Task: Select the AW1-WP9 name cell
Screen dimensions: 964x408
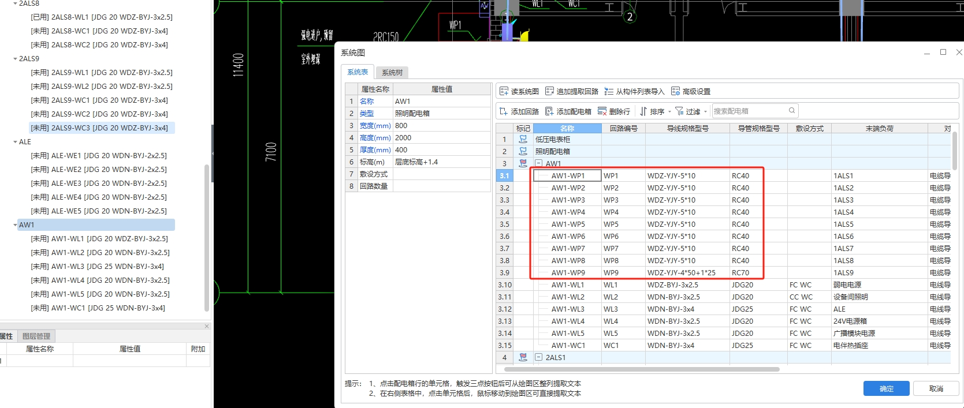Action: (x=567, y=272)
